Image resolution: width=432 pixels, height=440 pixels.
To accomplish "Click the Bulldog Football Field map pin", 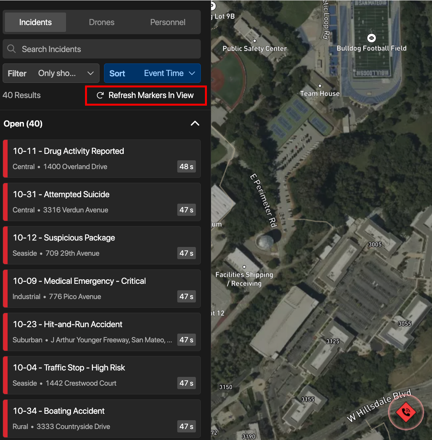I will (x=371, y=38).
